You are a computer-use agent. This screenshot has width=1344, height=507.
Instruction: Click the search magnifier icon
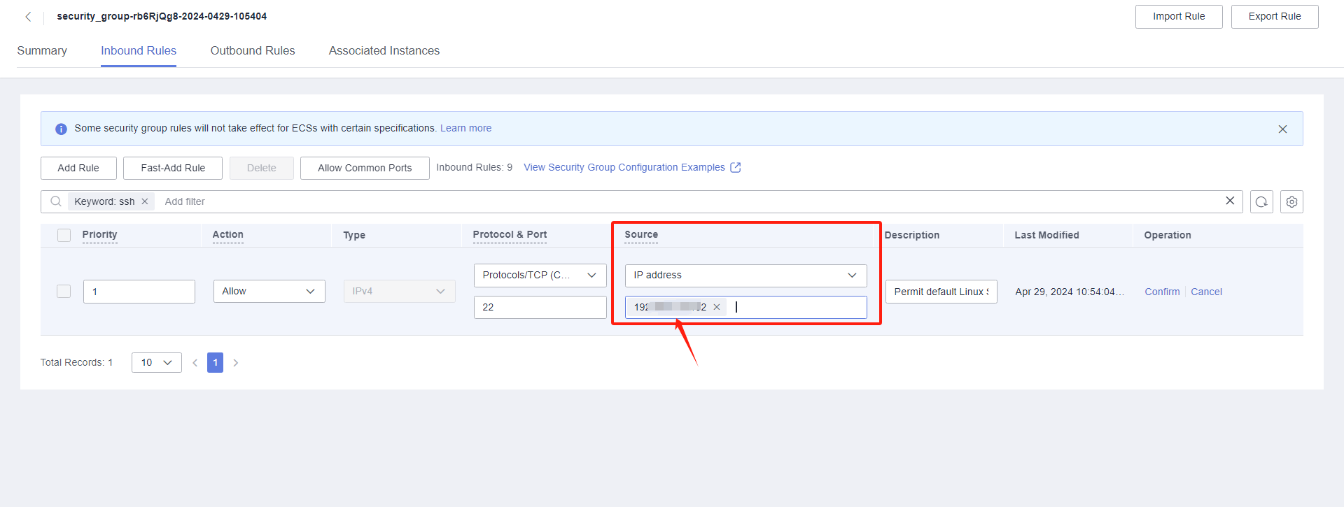tap(56, 201)
